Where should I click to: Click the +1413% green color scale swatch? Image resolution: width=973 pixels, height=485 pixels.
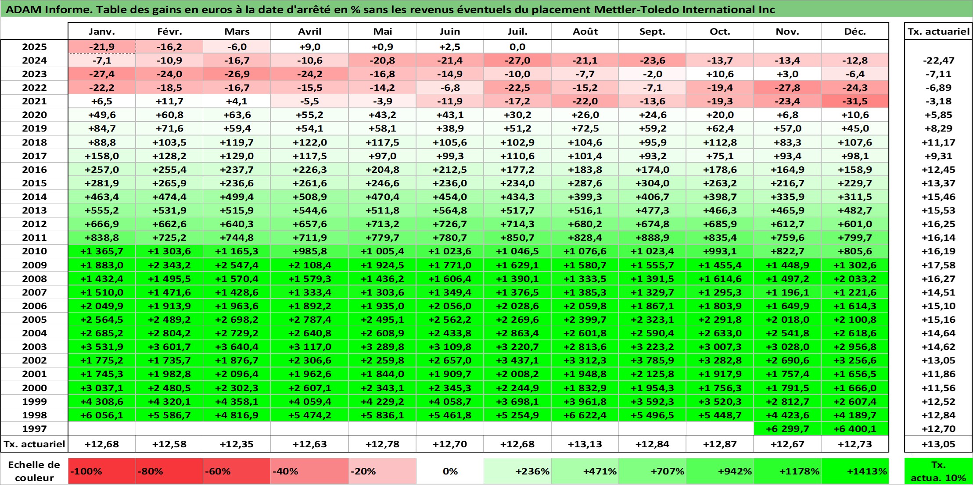click(855, 471)
